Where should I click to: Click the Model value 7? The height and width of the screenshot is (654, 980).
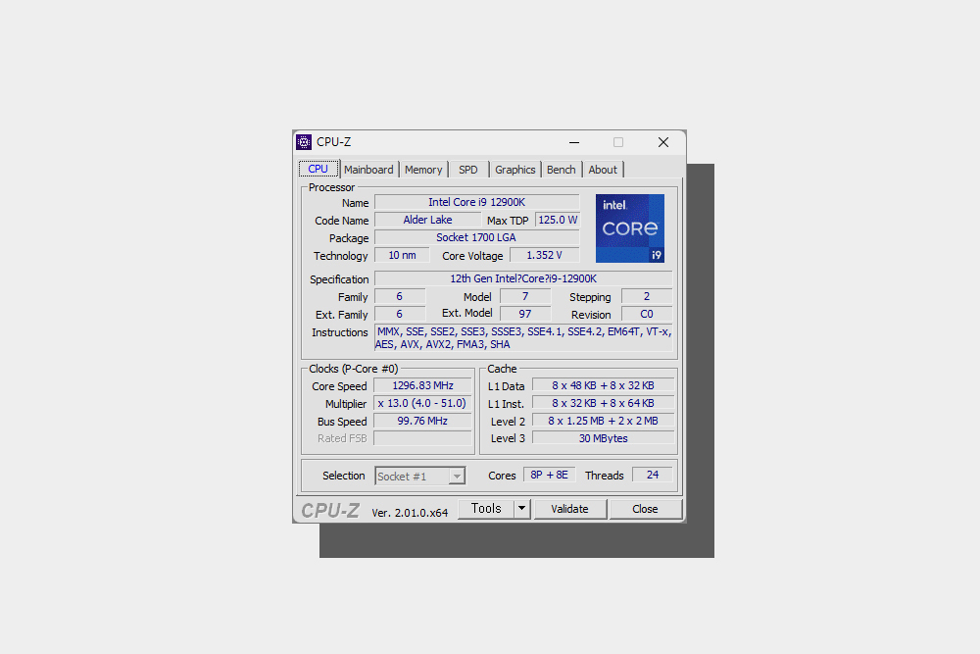tap(525, 296)
